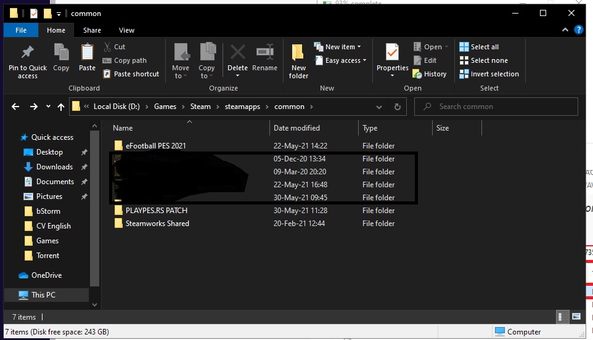Image resolution: width=593 pixels, height=340 pixels.
Task: Open the Move to dropdown
Action: (x=181, y=61)
